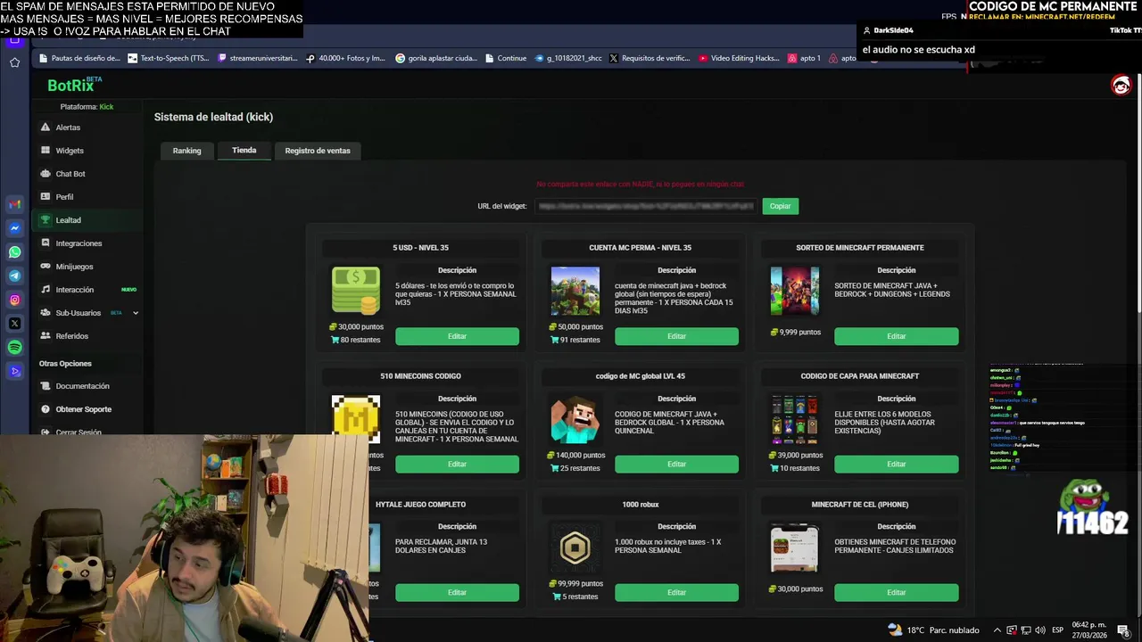Click the widget URL field
This screenshot has width=1142, height=642.
tap(646, 206)
